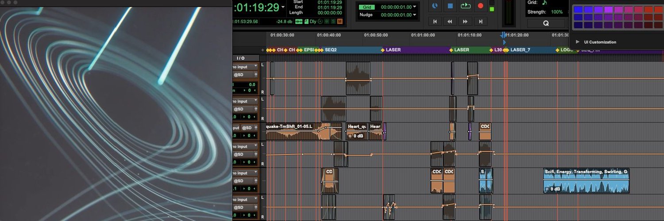Screen dimensions: 664x221
Task: Toggle the Dly delay compensation indicator
Action: (x=313, y=21)
